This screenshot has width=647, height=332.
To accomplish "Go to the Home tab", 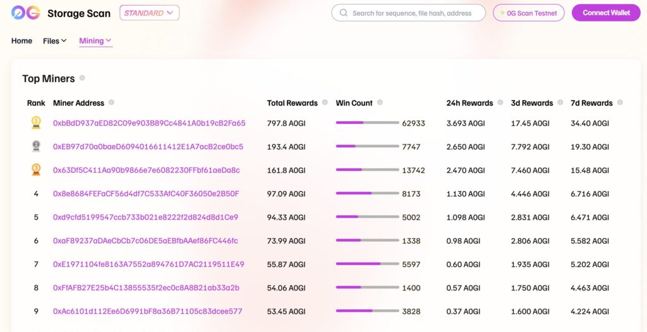I will pyautogui.click(x=22, y=41).
